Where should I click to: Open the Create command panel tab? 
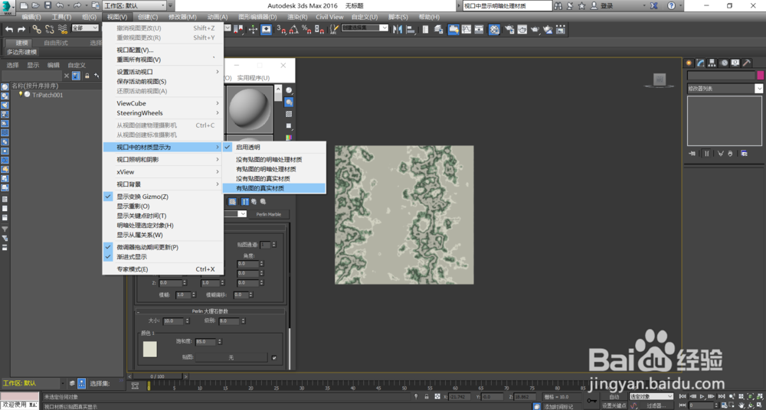689,63
